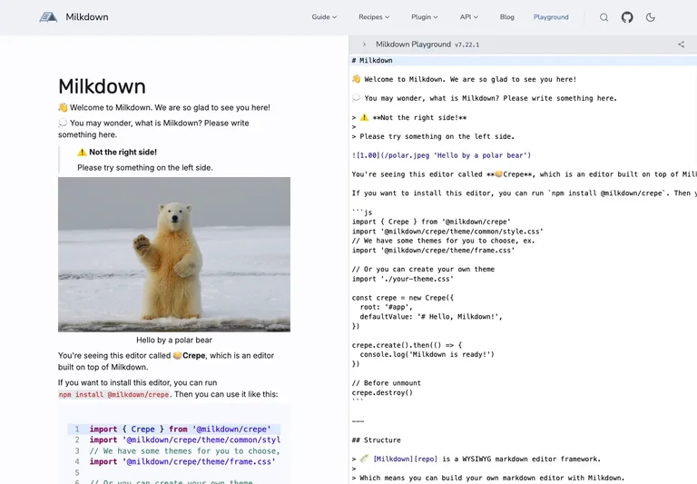Expand the Guide dropdown menu
697x484 pixels.
(x=324, y=17)
